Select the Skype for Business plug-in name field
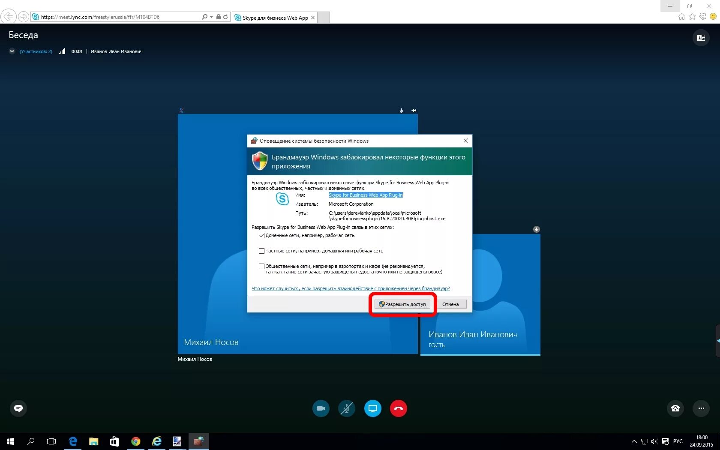The width and height of the screenshot is (720, 450). tap(366, 195)
